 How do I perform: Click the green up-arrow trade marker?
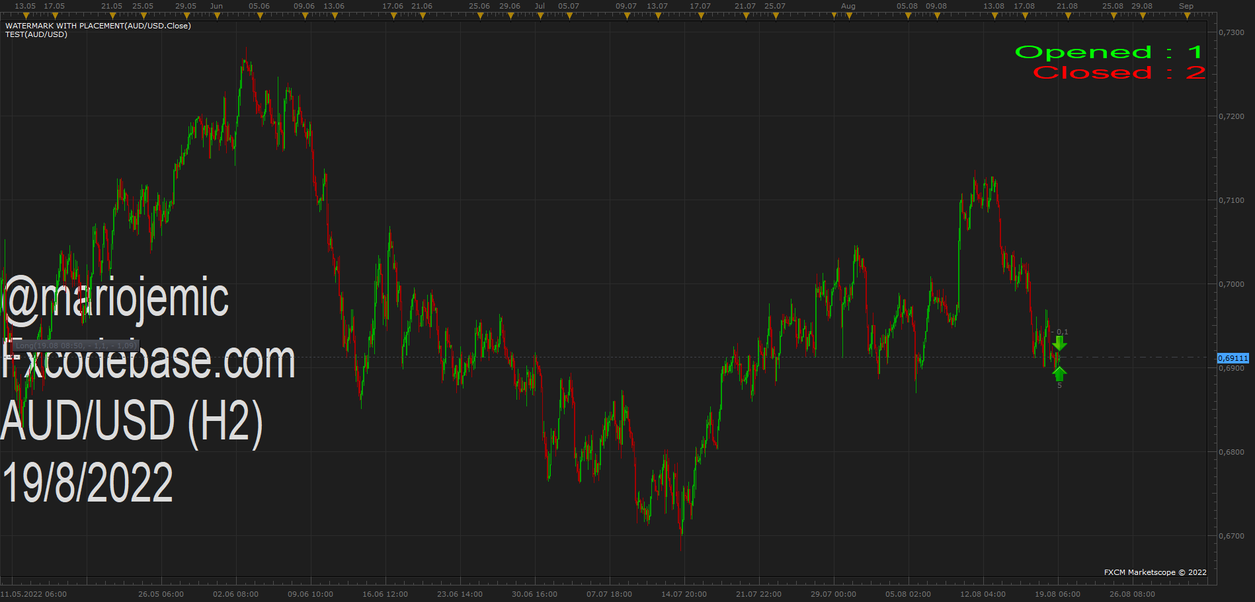[1059, 374]
